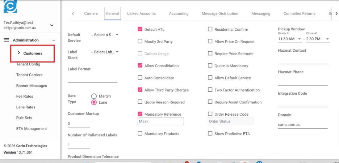Viewport: 339px width, 163px height.
Task: Open the user account dropdown chevron
Action: (51, 25)
